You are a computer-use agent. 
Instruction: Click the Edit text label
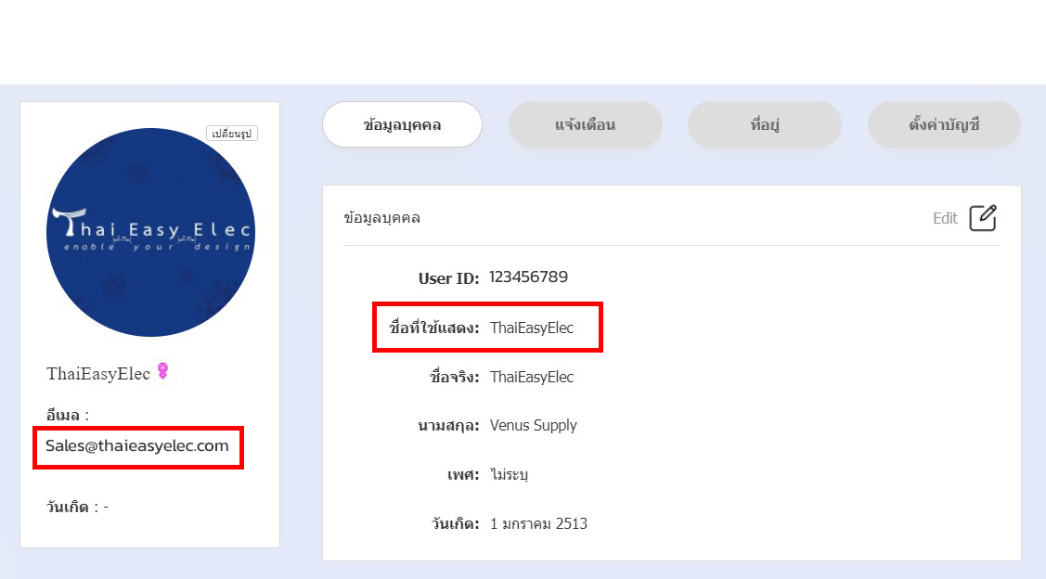click(944, 218)
